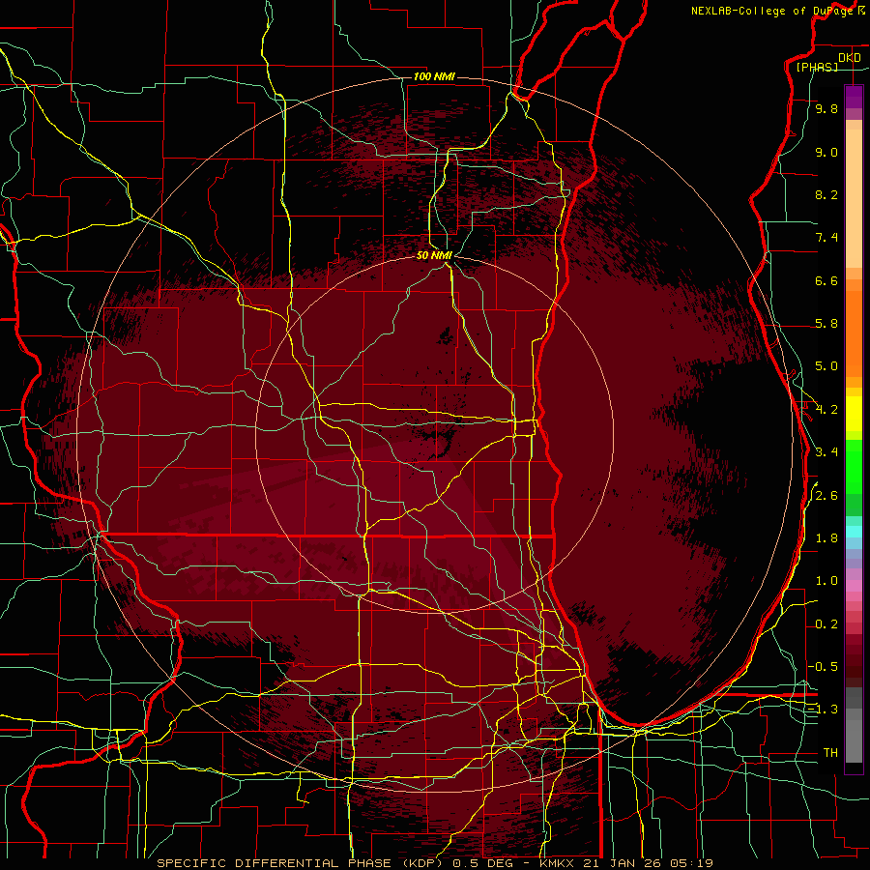This screenshot has width=870, height=870.
Task: Click the 4.2 scale value
Action: point(826,410)
